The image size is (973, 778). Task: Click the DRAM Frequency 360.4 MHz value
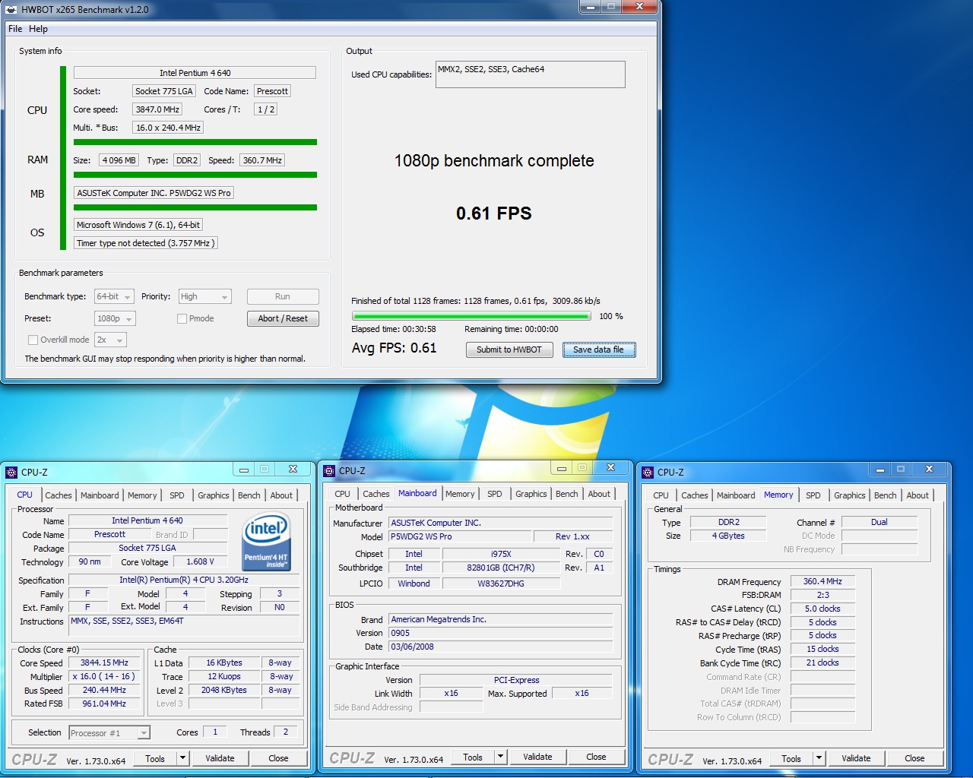[822, 581]
